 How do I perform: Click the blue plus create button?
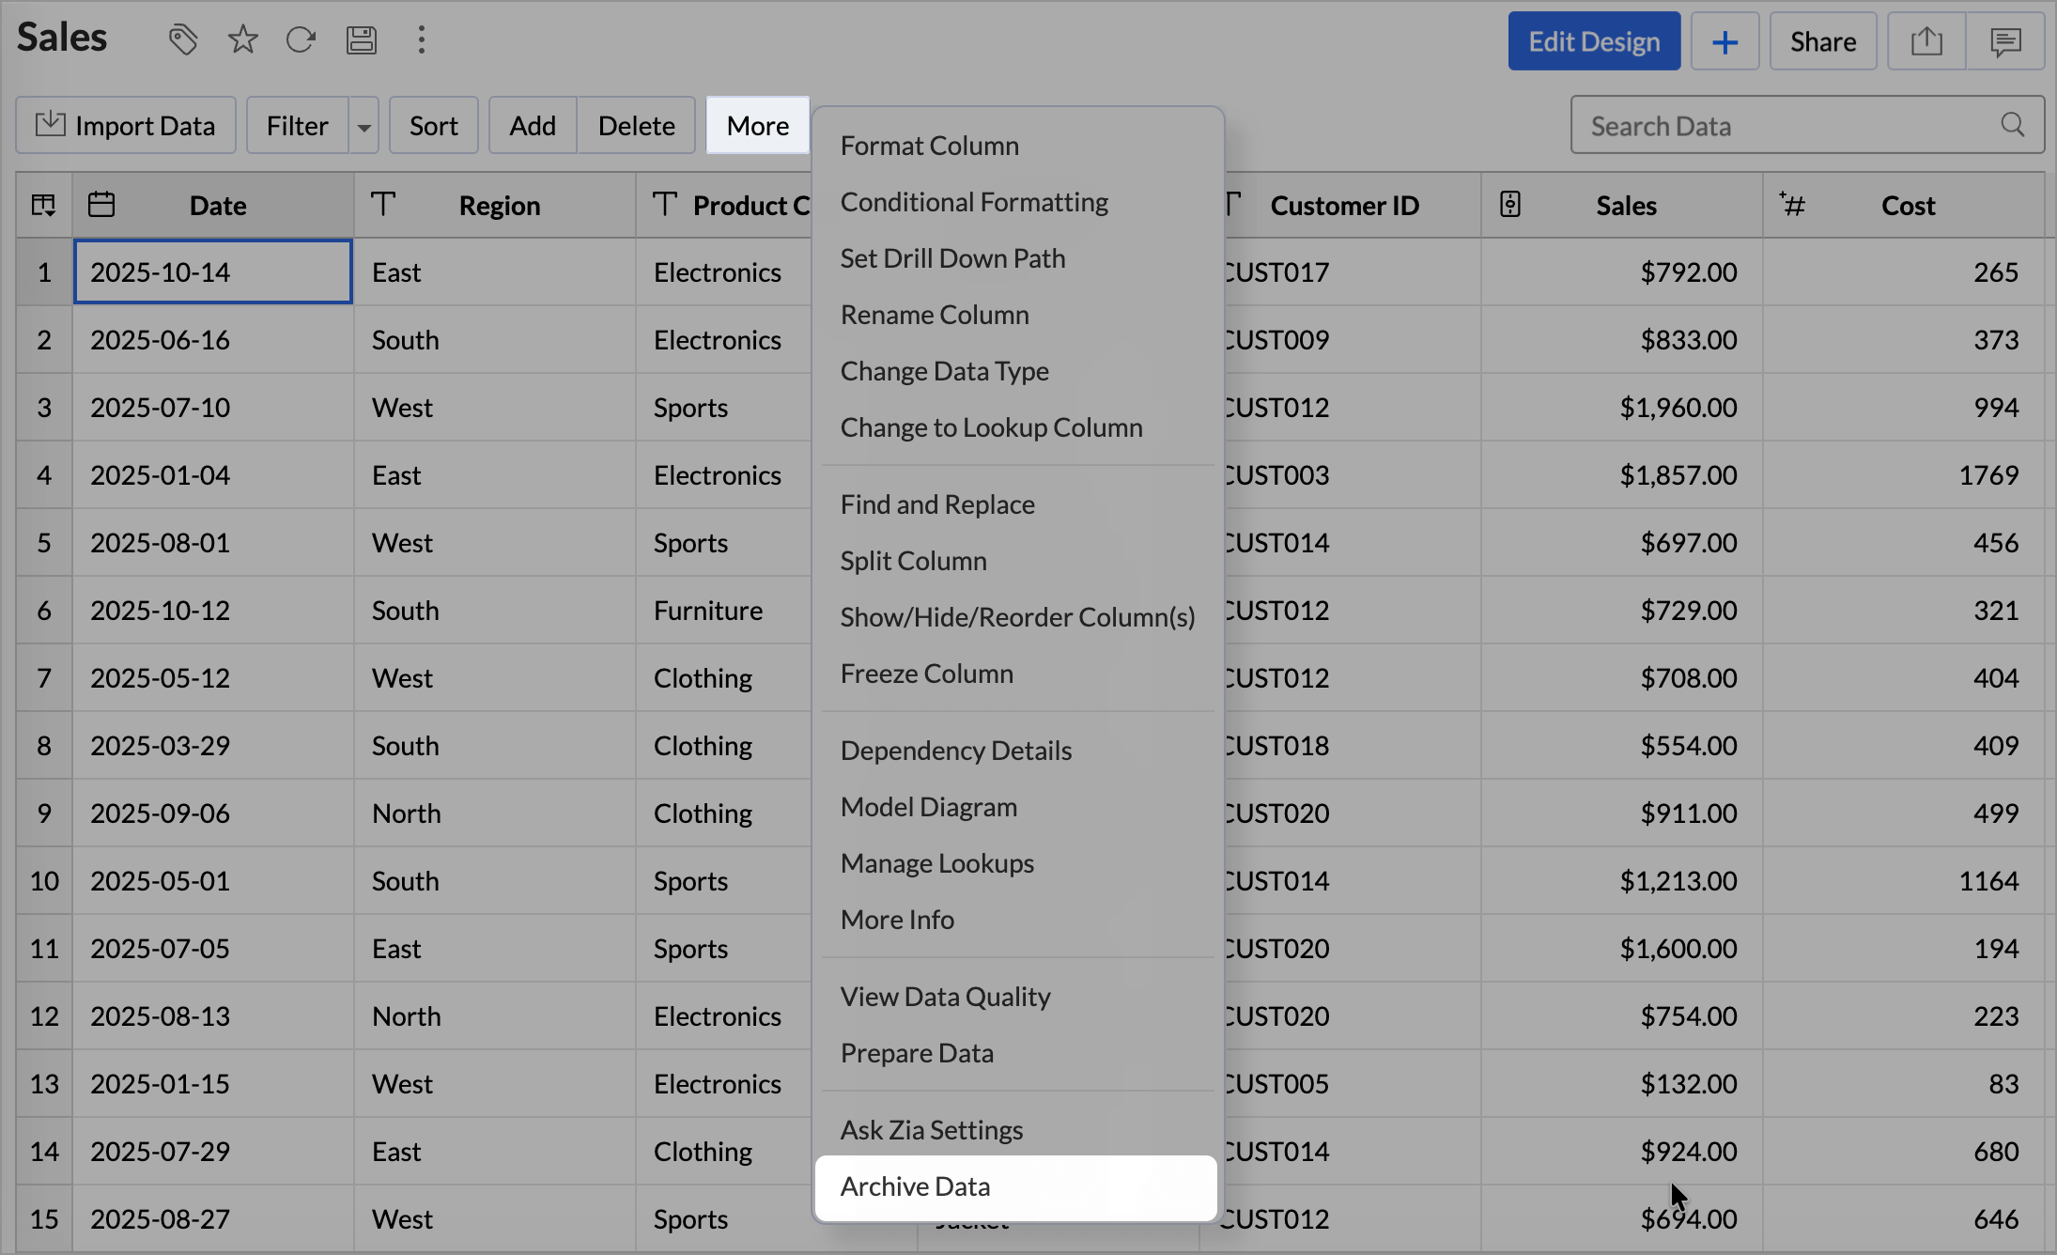(x=1724, y=41)
